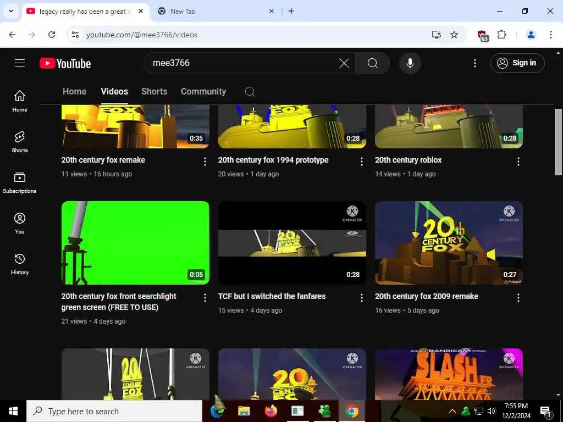Image resolution: width=563 pixels, height=422 pixels.
Task: Open the You section in sidebar
Action: pyautogui.click(x=20, y=223)
